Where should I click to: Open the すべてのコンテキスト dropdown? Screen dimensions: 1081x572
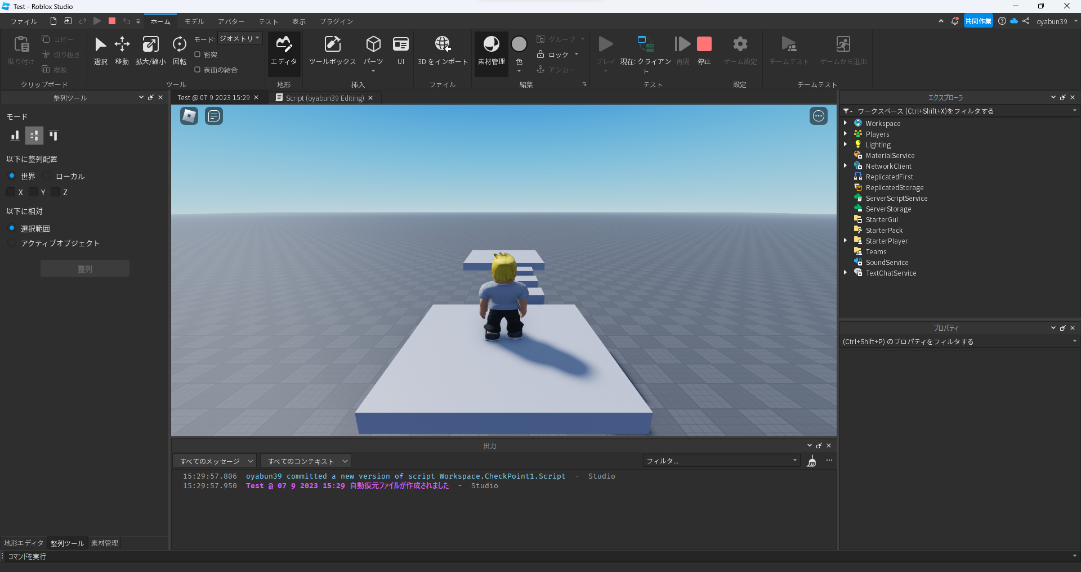306,461
